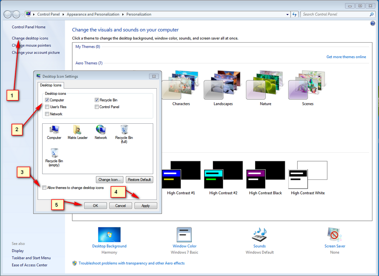Open Control Panel Home link
This screenshot has height=276, width=379.
[28, 27]
